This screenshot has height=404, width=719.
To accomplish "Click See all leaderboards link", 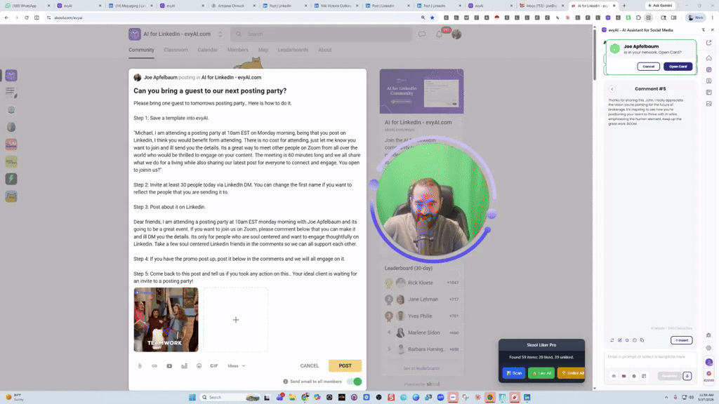I will pos(421,368).
